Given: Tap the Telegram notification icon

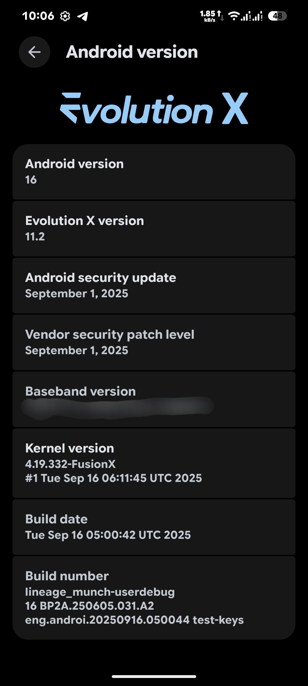Looking at the screenshot, I should [x=82, y=16].
